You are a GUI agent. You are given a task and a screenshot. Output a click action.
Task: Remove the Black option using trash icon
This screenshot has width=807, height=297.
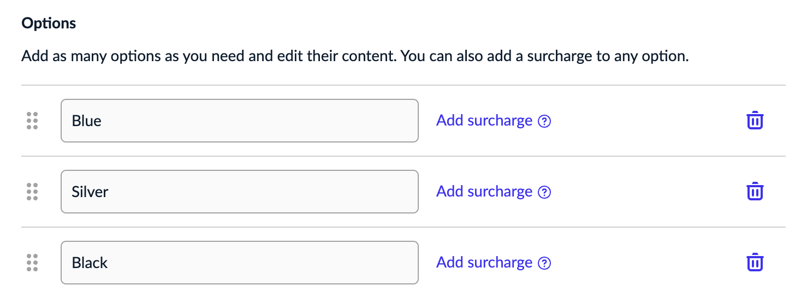(755, 263)
